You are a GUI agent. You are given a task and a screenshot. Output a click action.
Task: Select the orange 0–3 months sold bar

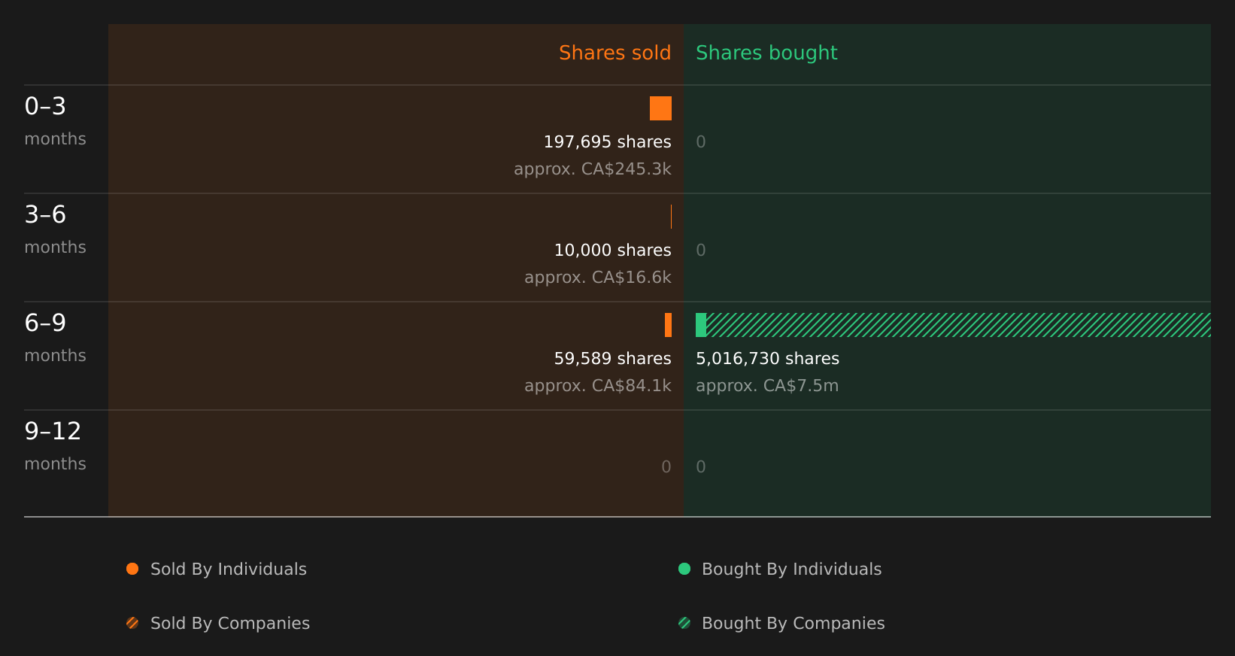(660, 108)
